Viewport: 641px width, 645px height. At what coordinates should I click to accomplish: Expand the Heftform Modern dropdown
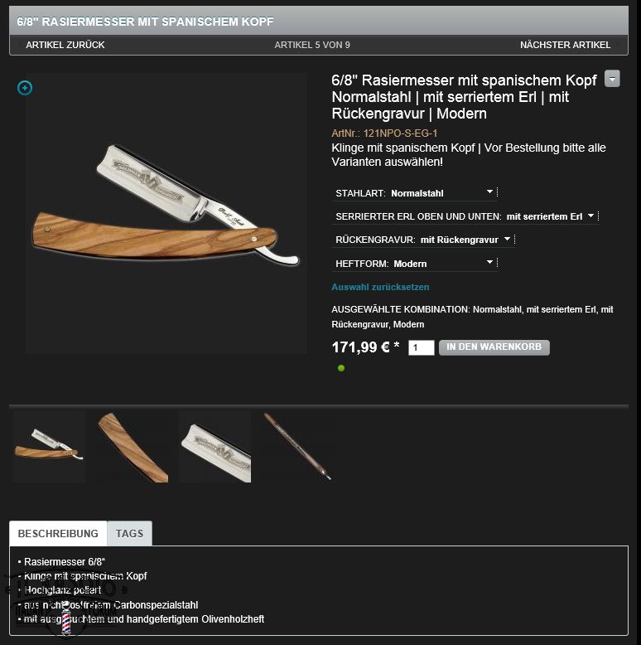point(415,264)
